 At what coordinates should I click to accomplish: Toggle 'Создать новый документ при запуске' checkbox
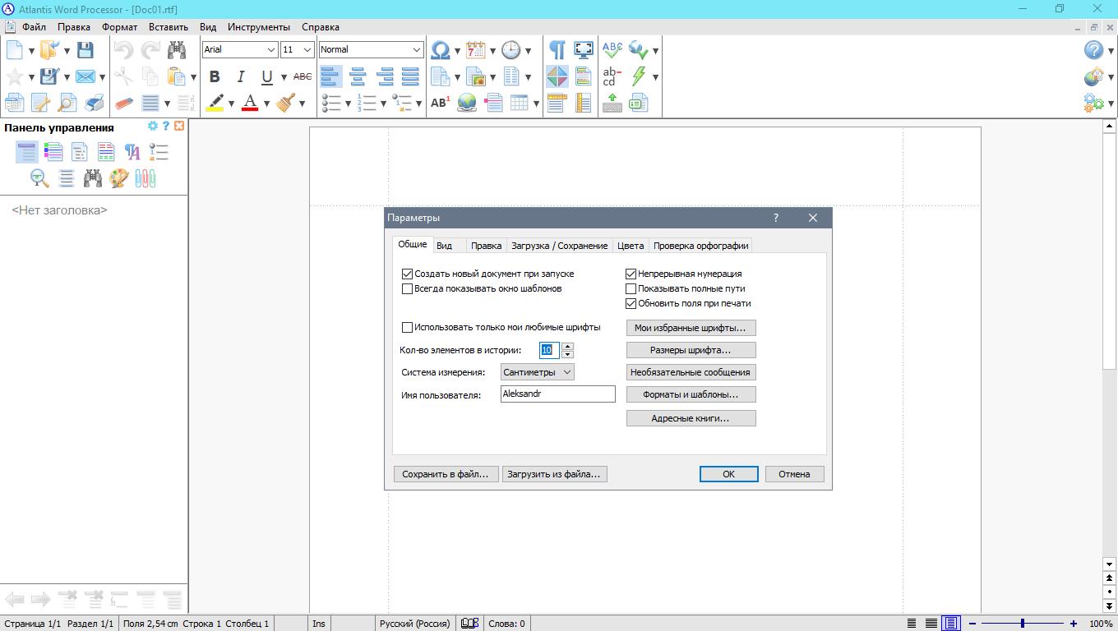pyautogui.click(x=407, y=274)
